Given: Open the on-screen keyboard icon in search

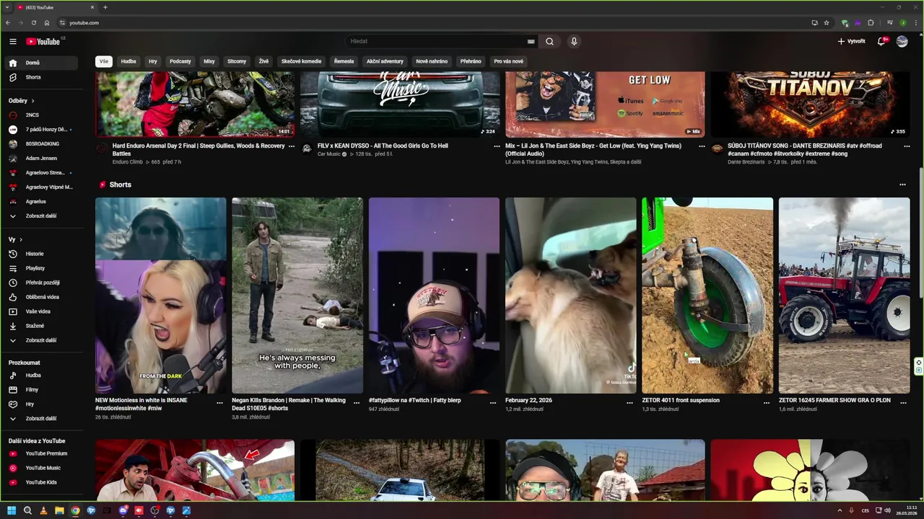Looking at the screenshot, I should pos(531,41).
